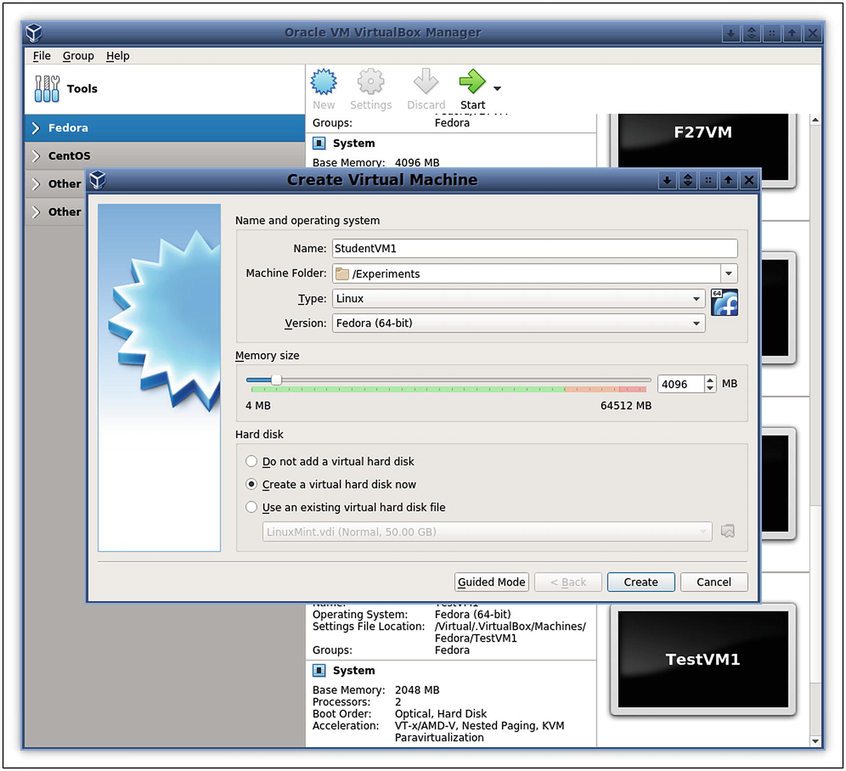Select the Tools icon in the left pane
Image resolution: width=846 pixels, height=771 pixels.
(47, 89)
